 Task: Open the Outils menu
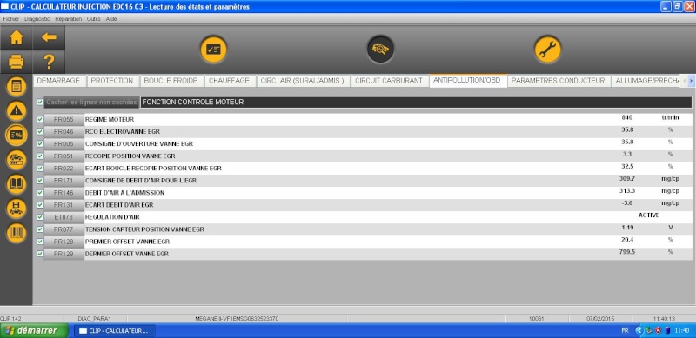94,19
